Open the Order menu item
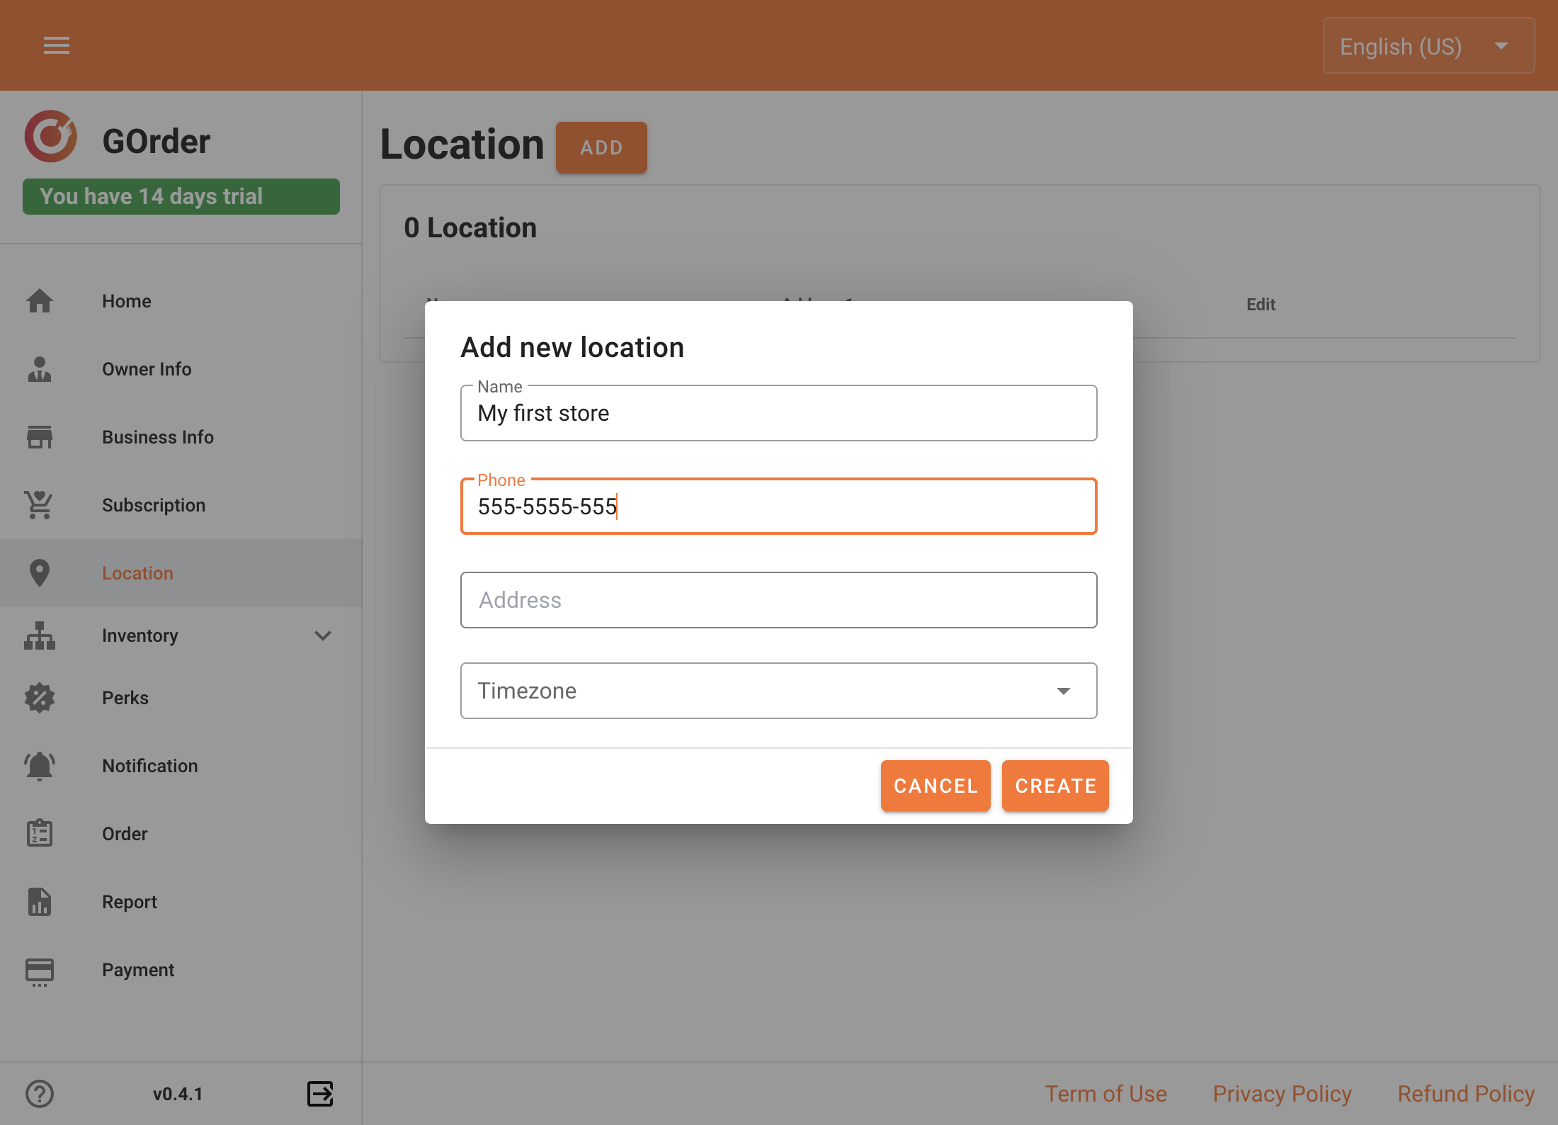The width and height of the screenshot is (1558, 1125). [181, 834]
